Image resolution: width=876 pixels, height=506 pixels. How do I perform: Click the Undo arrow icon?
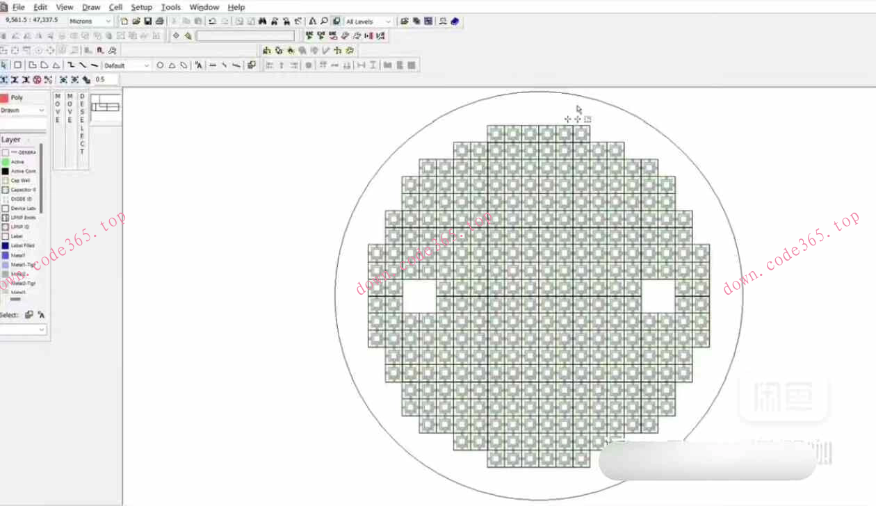[x=212, y=22]
